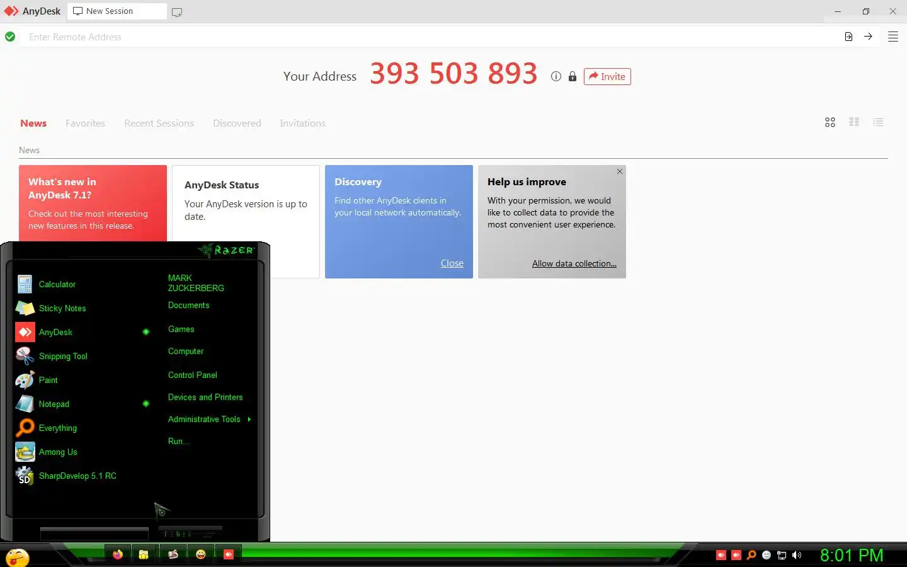Open a new tab with the monitor icon
This screenshot has height=567, width=907.
(x=177, y=12)
